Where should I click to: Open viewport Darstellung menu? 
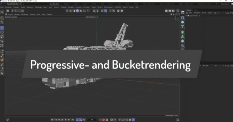[25, 14]
